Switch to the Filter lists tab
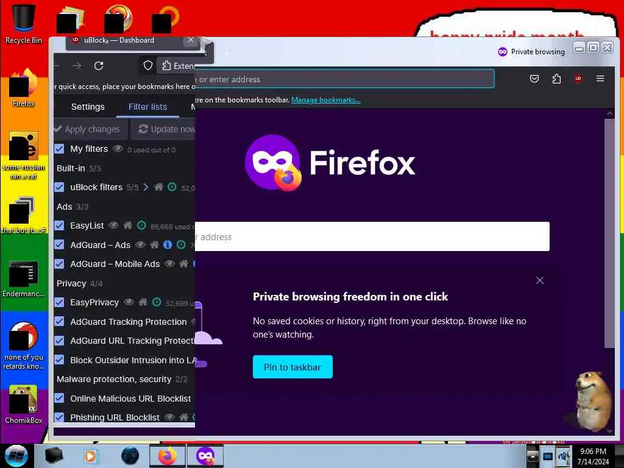The width and height of the screenshot is (624, 468). coord(147,107)
